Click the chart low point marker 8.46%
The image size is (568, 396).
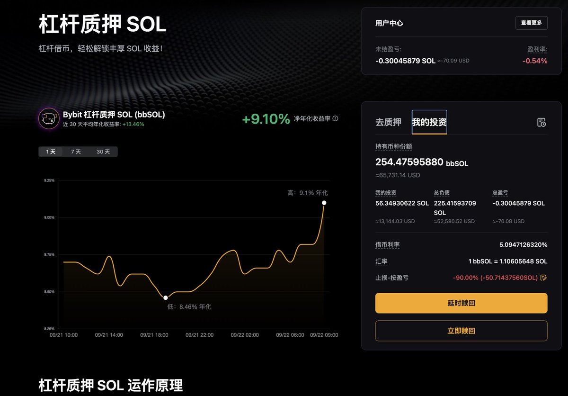(x=166, y=297)
